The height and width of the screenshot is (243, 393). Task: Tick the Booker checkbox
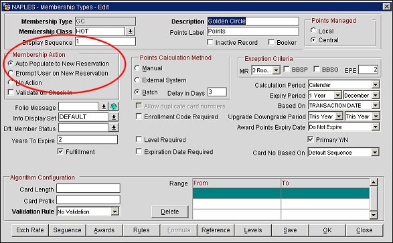[x=271, y=42]
